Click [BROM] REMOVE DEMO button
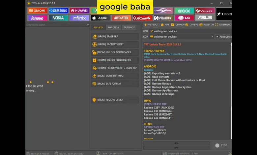 (x=115, y=100)
